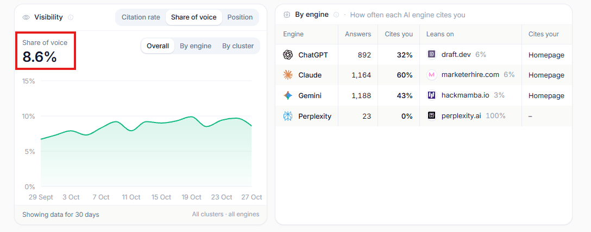The height and width of the screenshot is (232, 591).
Task: Click the 1,188 answers value
Action: coord(361,95)
